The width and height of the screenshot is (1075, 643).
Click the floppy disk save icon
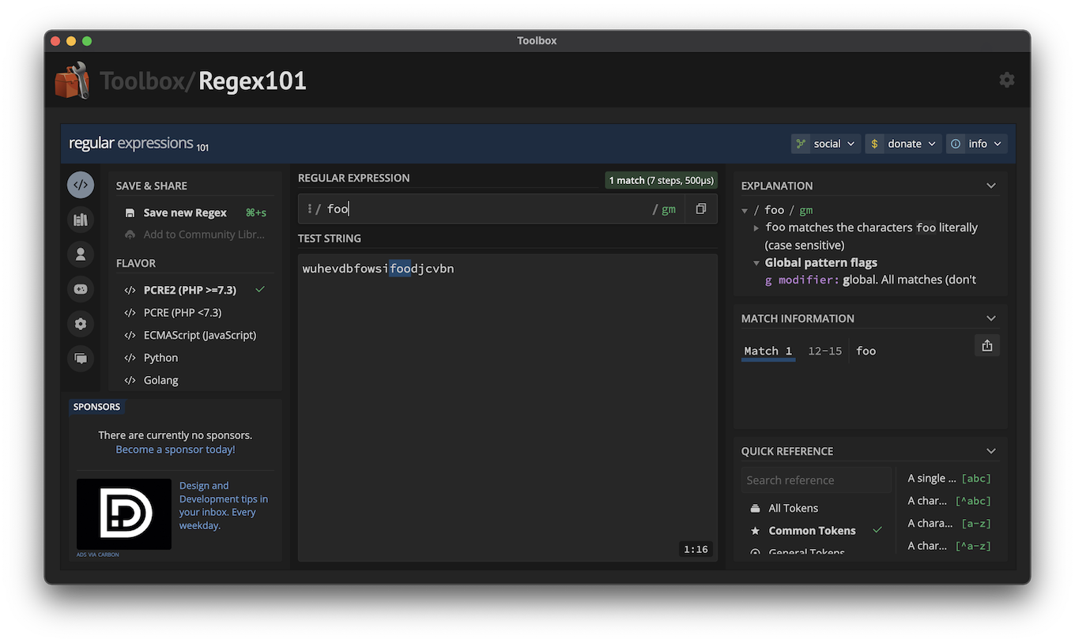point(130,212)
